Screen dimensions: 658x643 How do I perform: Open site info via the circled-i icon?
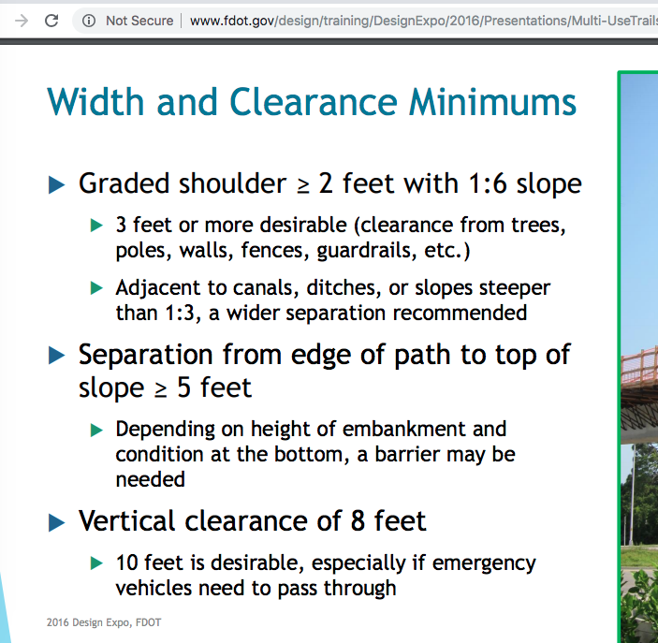[x=89, y=20]
